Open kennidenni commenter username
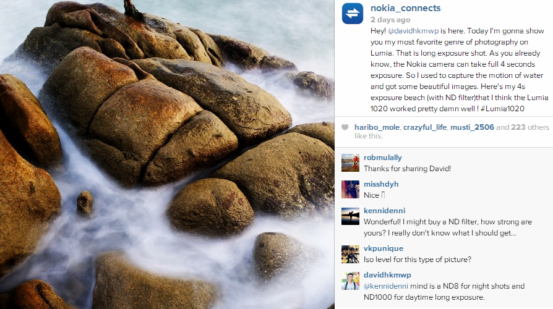 point(384,211)
